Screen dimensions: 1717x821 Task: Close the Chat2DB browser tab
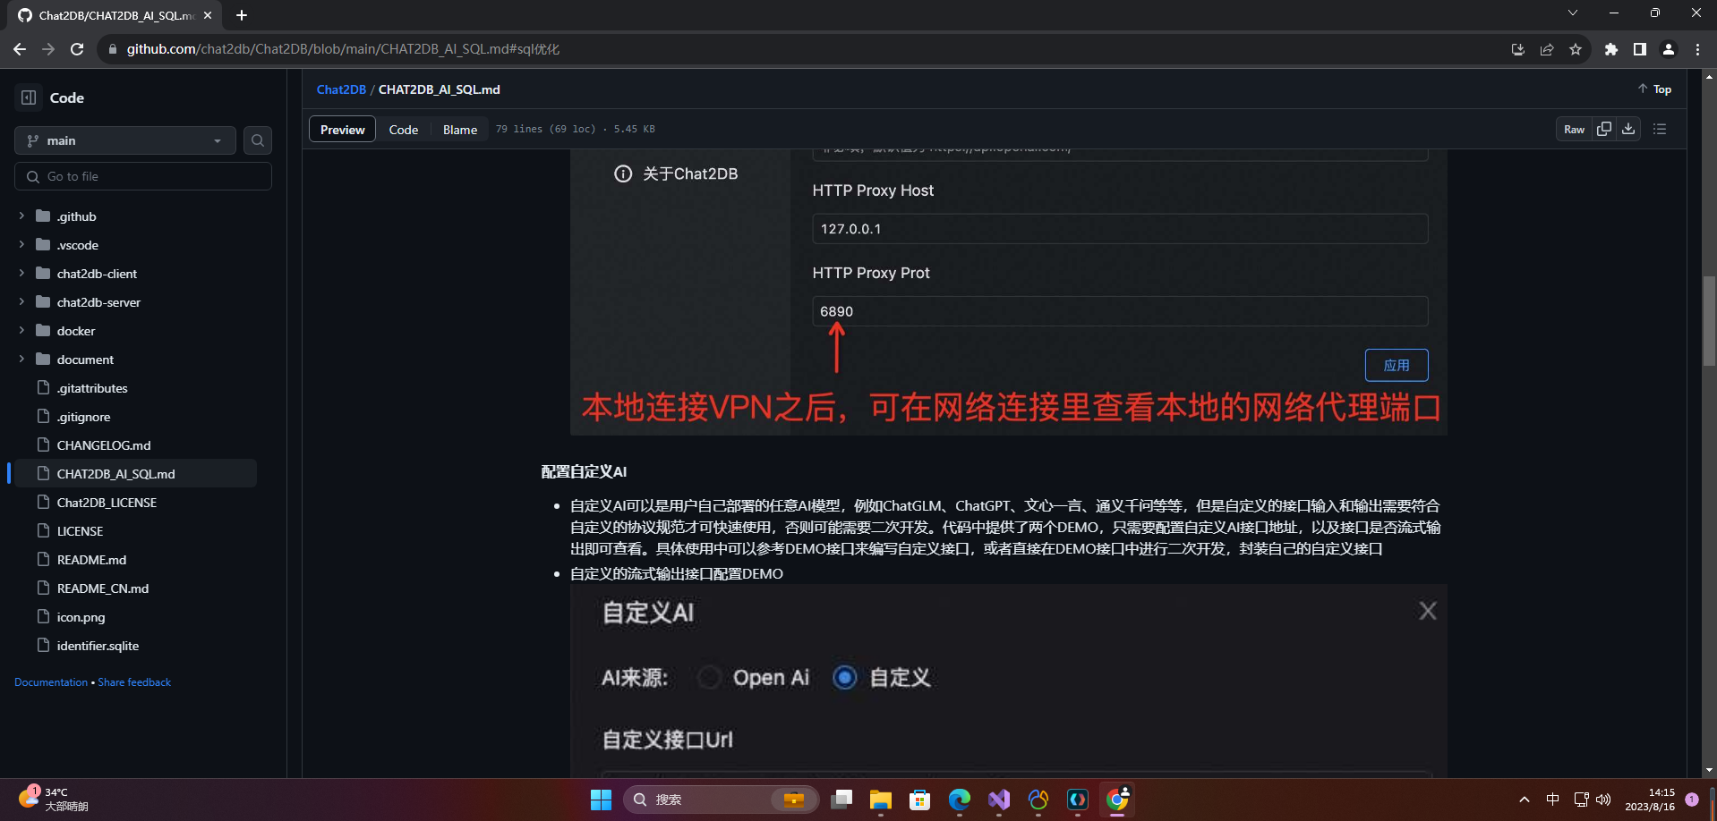[208, 15]
